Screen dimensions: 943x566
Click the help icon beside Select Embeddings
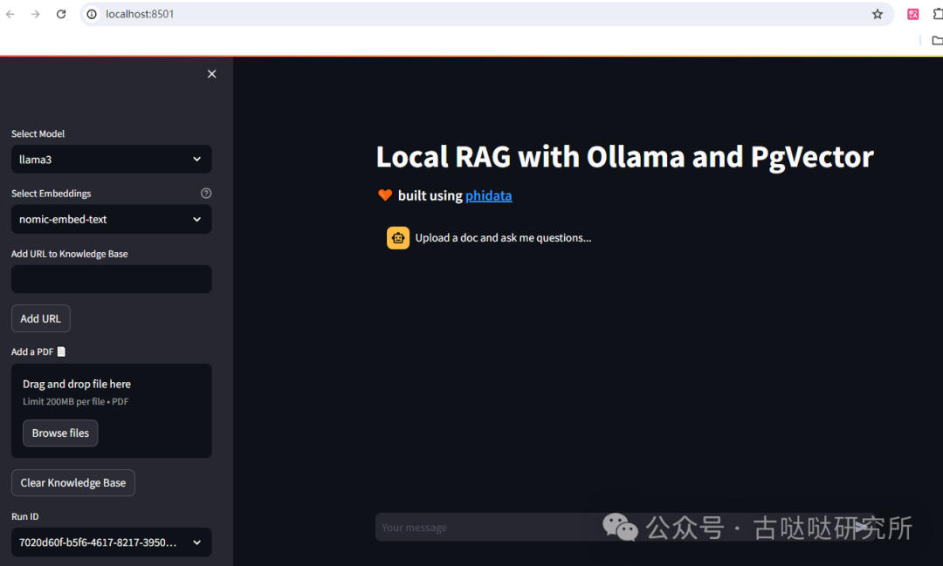point(206,194)
